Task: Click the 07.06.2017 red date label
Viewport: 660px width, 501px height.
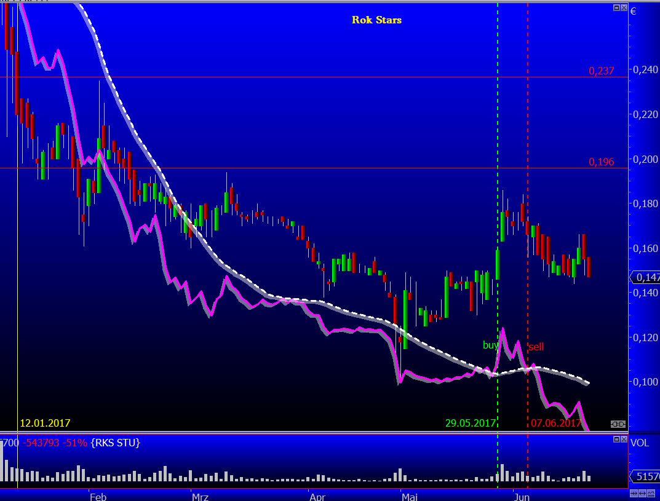Action: pos(556,423)
